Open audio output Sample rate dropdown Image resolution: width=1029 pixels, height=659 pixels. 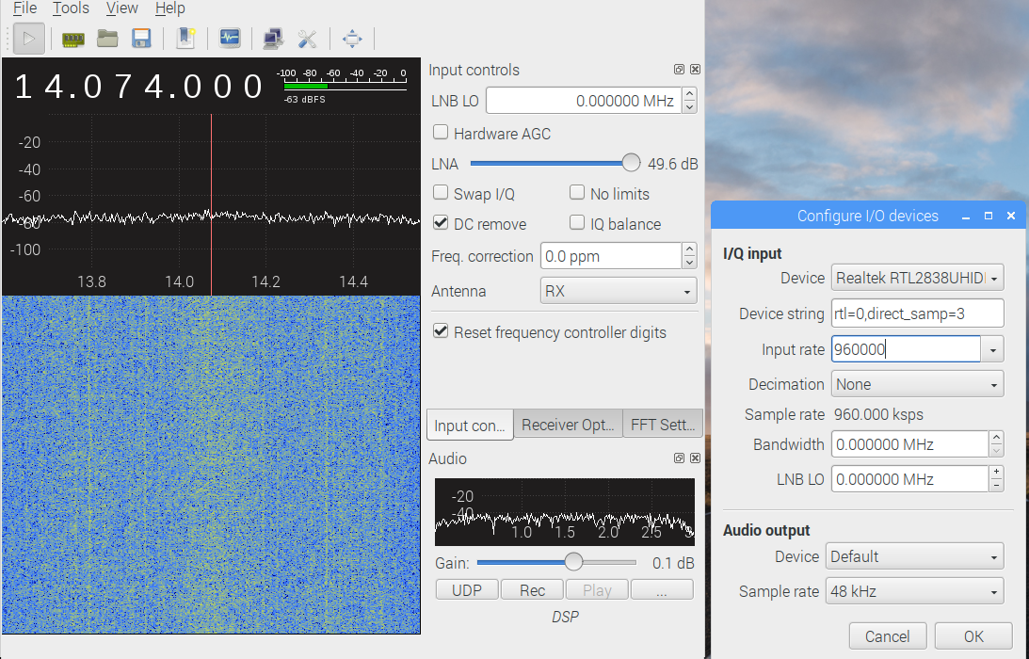[x=915, y=591]
